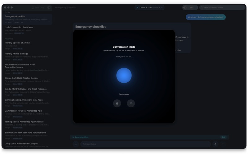
Task: Toggle the sidebar panel icon
Action: (49, 7)
